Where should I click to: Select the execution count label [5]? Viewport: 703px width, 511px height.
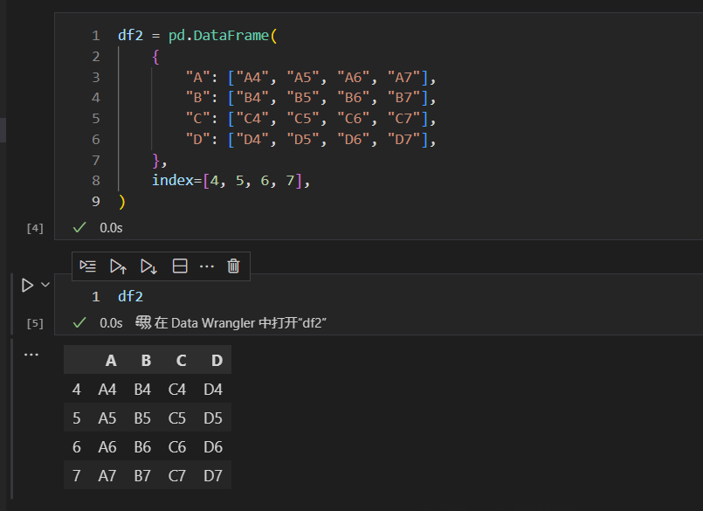tap(34, 322)
